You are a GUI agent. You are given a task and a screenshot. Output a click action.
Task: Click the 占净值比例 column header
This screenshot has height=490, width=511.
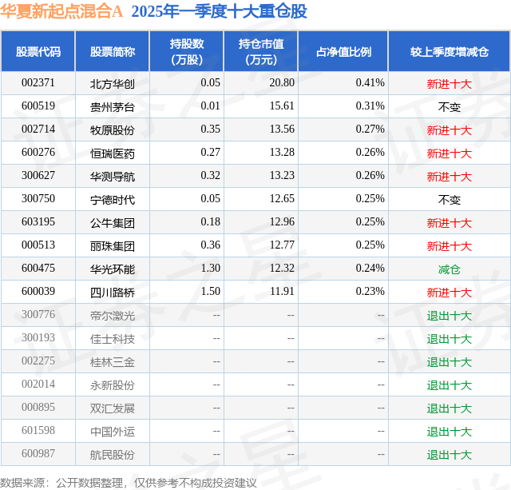point(343,51)
